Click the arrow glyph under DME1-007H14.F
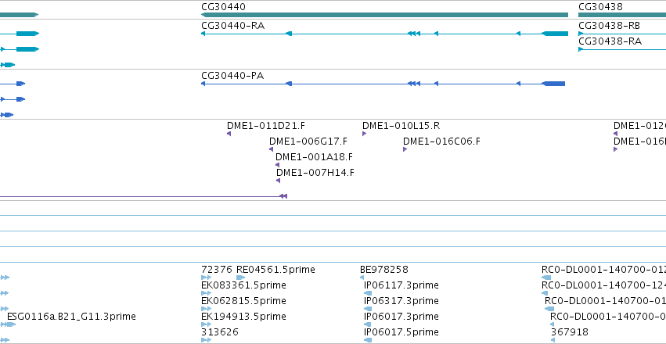 278,181
